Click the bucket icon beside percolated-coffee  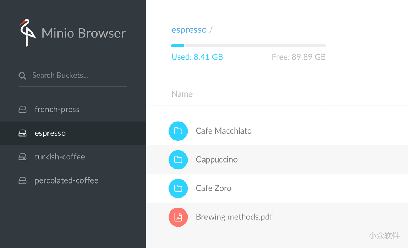(23, 180)
